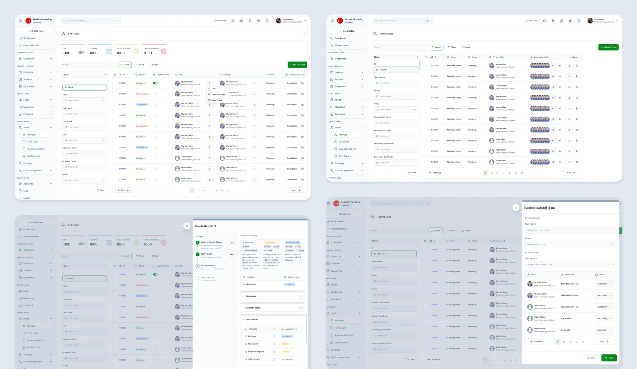Click the trash icon in the first team row
The image size is (637, 369).
577,66
